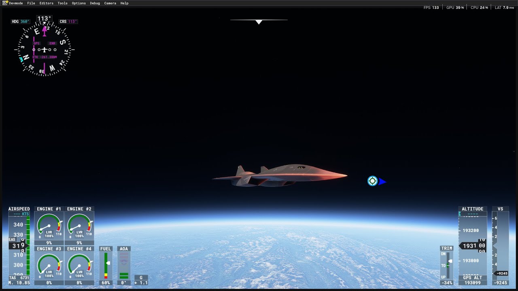Open the Debug menu
This screenshot has height=291, width=518.
point(95,3)
